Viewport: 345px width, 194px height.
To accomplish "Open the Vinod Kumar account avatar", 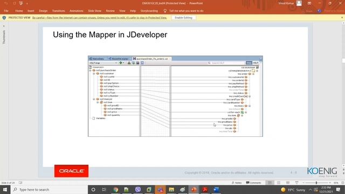I will 299,3.
